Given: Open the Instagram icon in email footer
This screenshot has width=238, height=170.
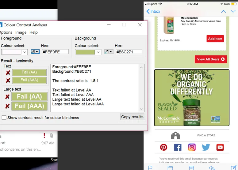Looking at the screenshot, I should (x=192, y=147).
